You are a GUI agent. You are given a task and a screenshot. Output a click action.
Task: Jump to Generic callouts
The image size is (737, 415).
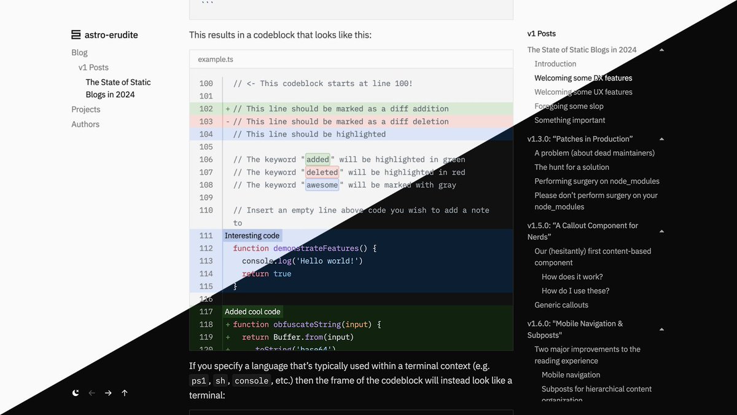(x=561, y=305)
